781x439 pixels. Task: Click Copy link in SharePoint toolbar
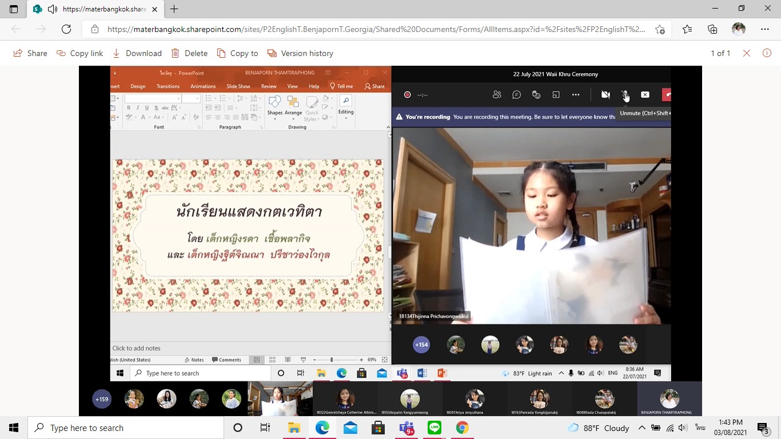(79, 53)
